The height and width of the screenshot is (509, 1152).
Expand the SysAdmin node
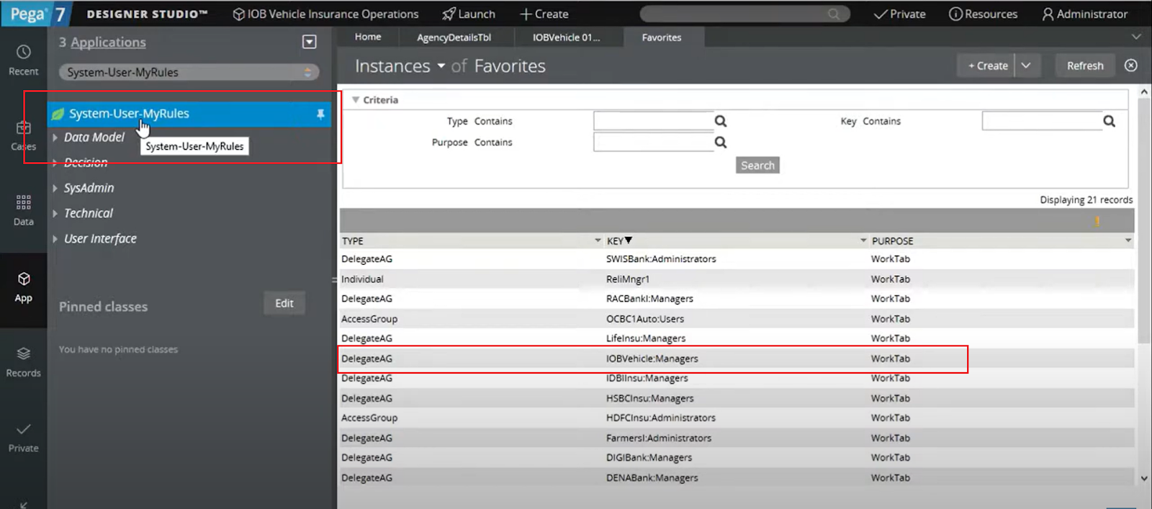coord(55,188)
